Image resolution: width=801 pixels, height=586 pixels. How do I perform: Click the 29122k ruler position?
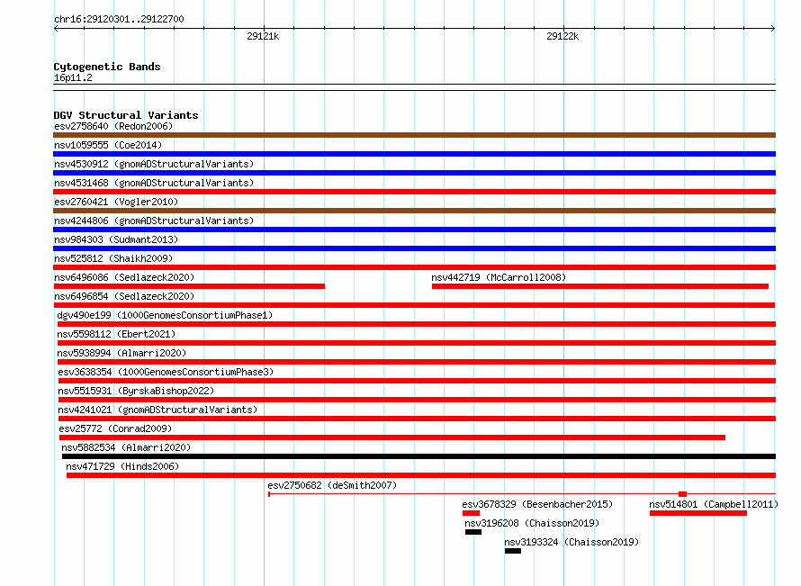[x=562, y=36]
